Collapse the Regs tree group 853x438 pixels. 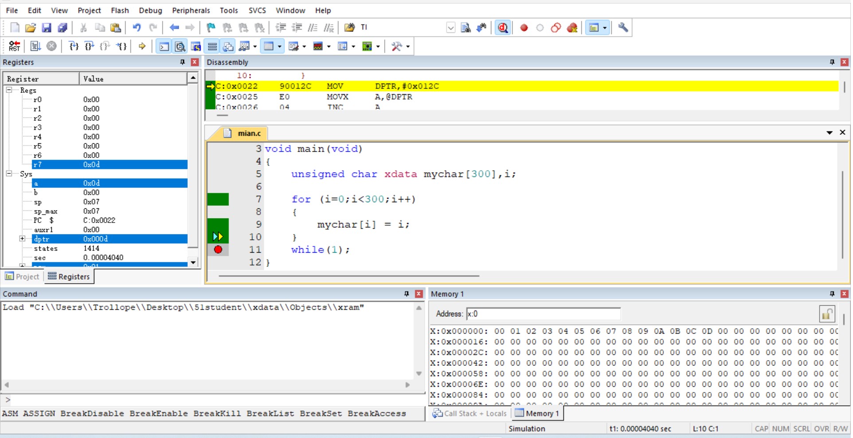(9, 90)
